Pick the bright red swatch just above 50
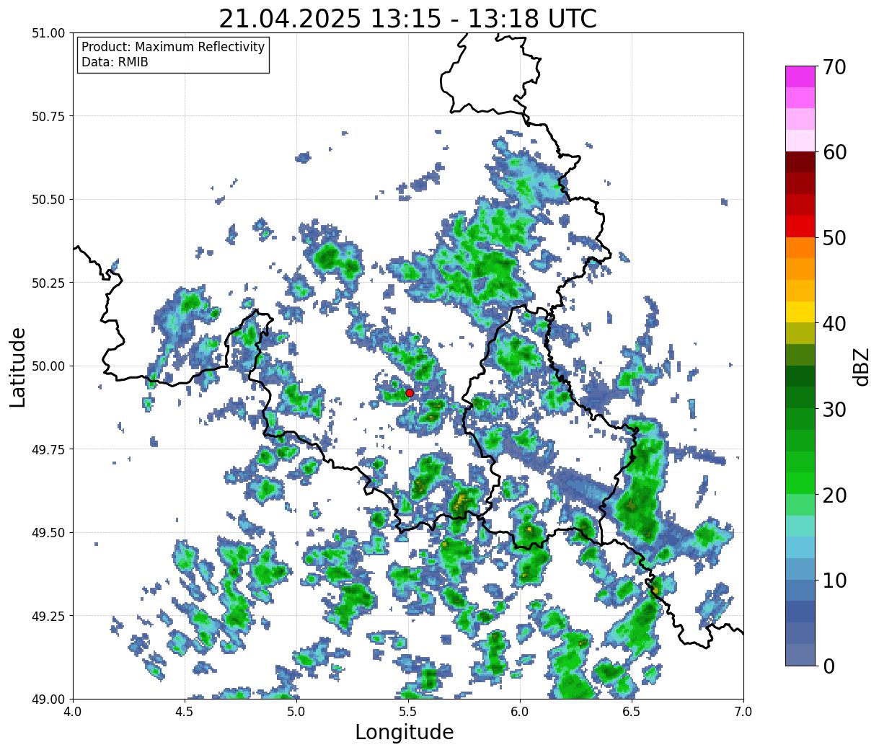The width and height of the screenshot is (879, 750). 800,226
